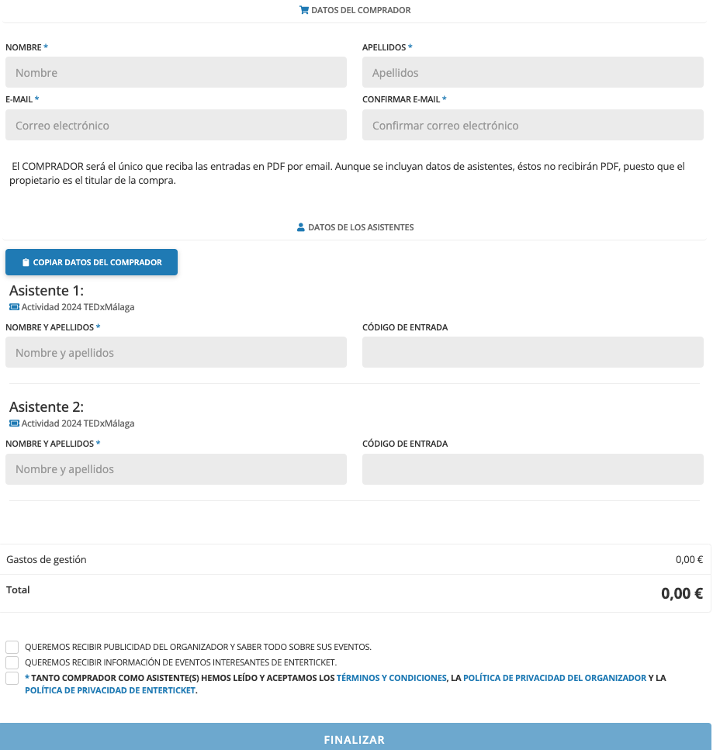Check the Enterticket event information box
The image size is (713, 750).
(x=12, y=662)
